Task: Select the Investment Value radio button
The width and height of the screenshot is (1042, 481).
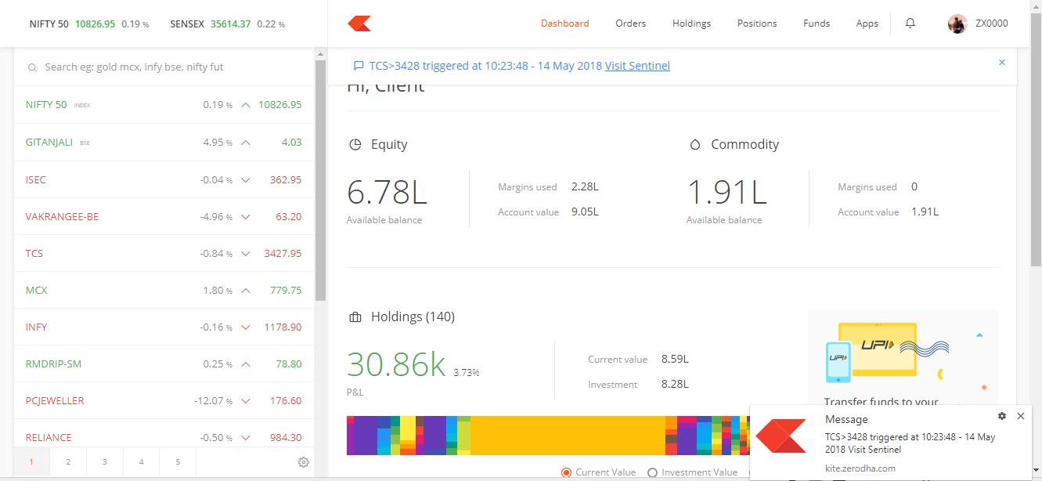Action: 652,472
